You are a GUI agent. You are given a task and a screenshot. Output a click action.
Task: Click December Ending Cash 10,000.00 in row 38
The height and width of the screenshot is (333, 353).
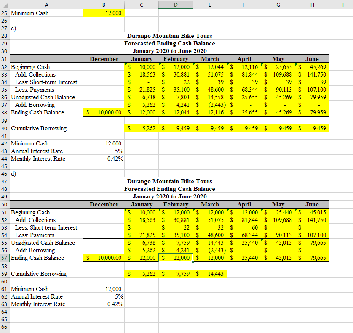[104, 112]
